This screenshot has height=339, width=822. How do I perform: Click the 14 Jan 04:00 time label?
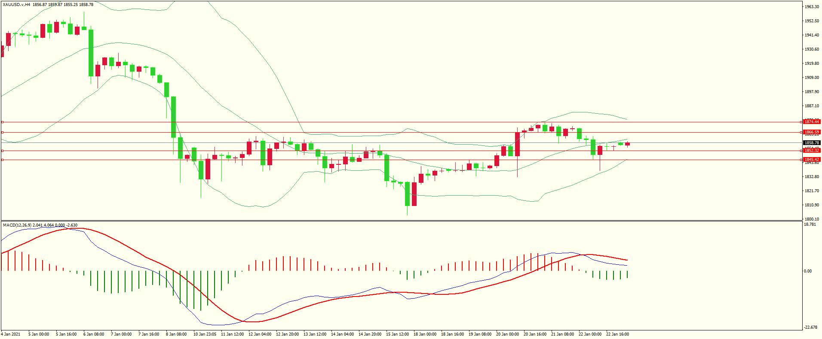[342, 334]
